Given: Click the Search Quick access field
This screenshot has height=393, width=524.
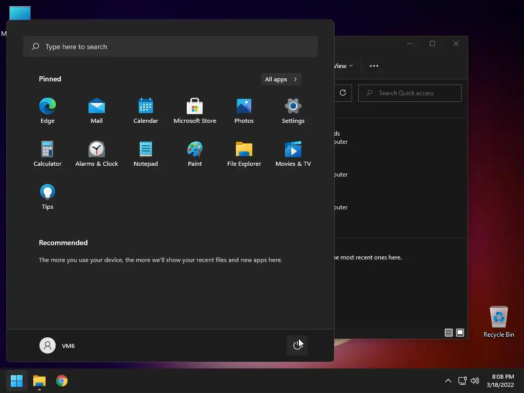Looking at the screenshot, I should click(410, 93).
